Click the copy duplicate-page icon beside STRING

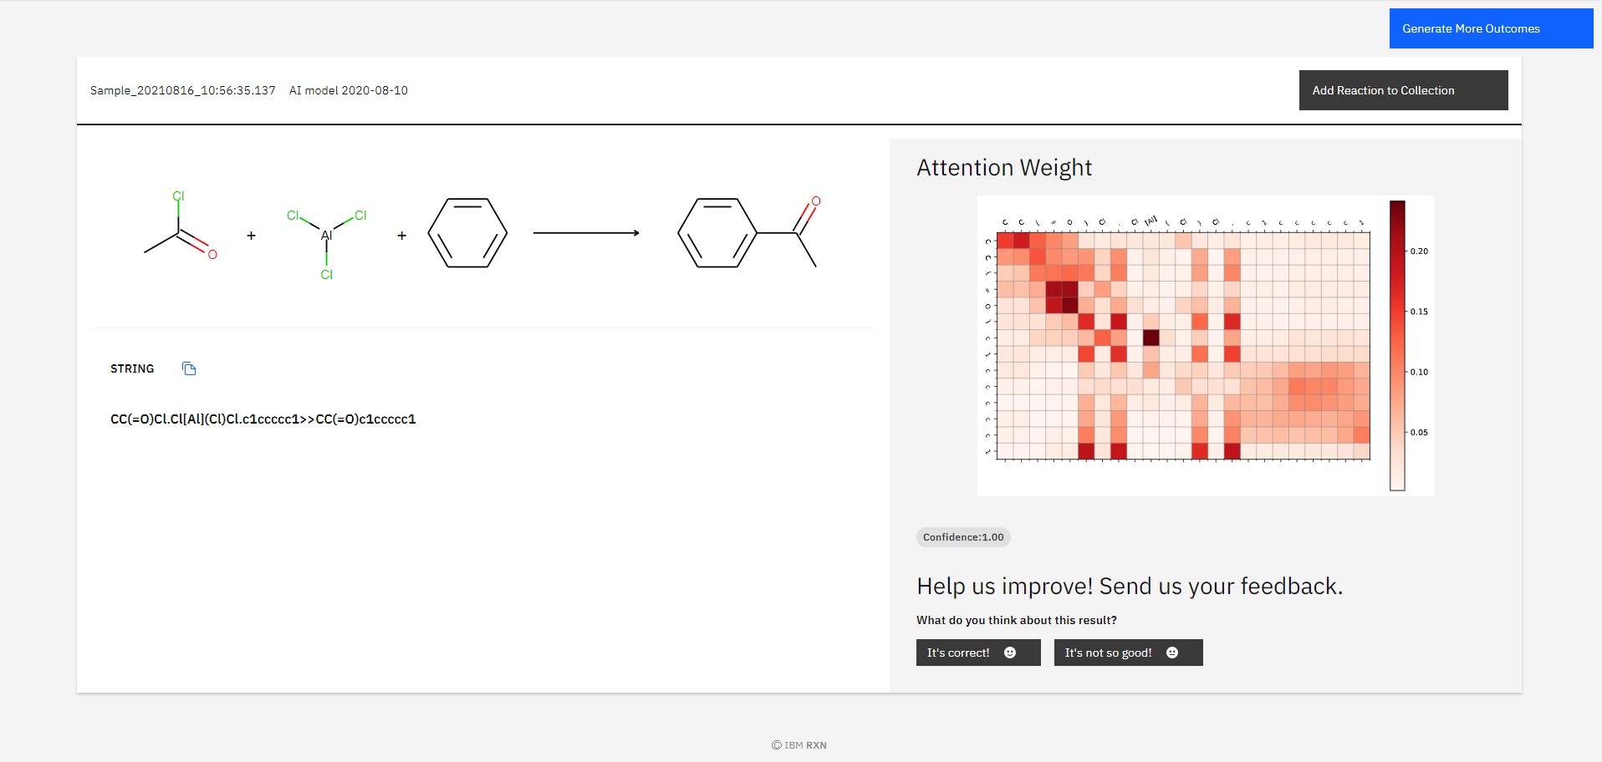(x=188, y=368)
